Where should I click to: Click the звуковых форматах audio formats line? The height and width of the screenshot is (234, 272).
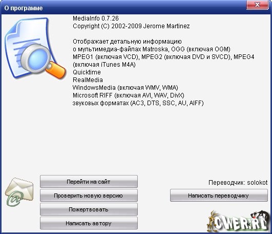coord(138,103)
